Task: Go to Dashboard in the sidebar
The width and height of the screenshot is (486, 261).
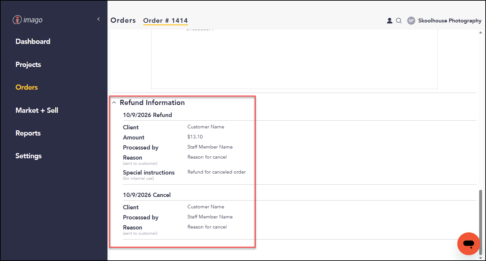Action: coord(33,41)
